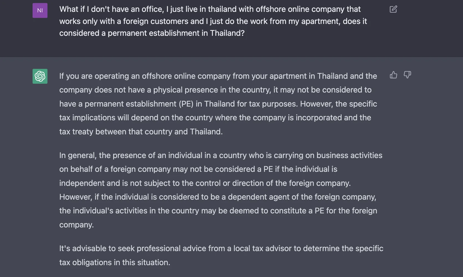Click the edit message pencil icon
Viewport: 463px width, 277px height.
[393, 9]
